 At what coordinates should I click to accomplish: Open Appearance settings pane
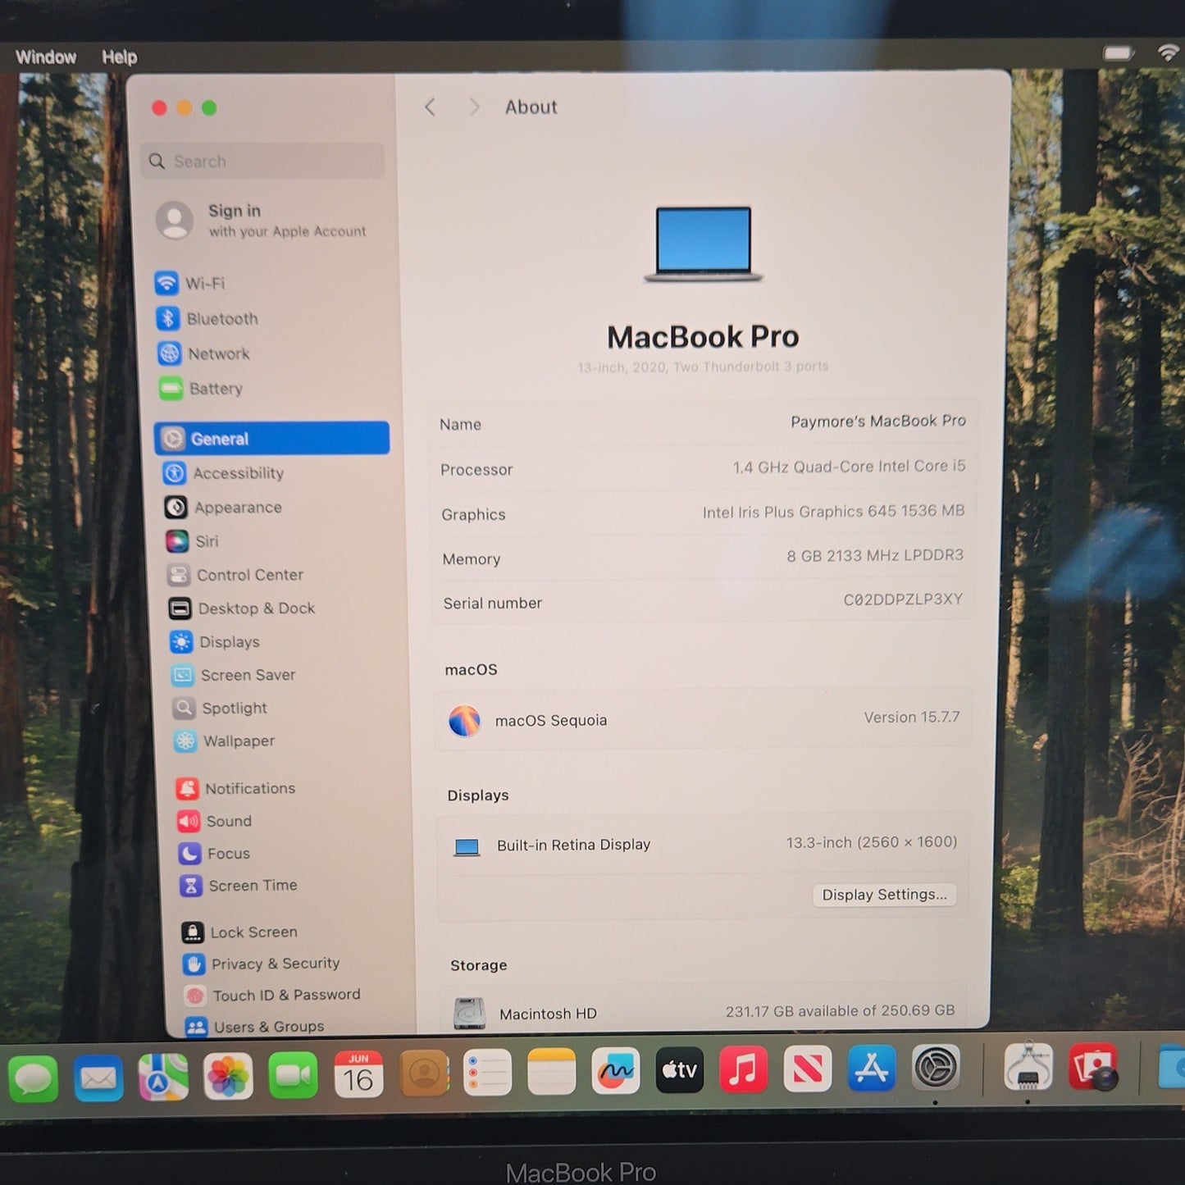pos(223,508)
